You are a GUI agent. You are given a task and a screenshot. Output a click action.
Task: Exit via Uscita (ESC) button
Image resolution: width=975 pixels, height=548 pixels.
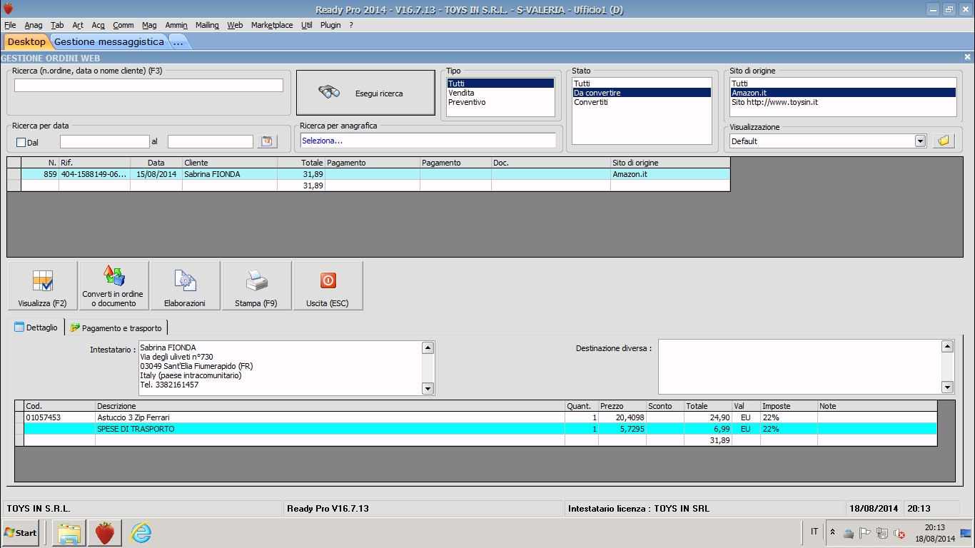[328, 285]
